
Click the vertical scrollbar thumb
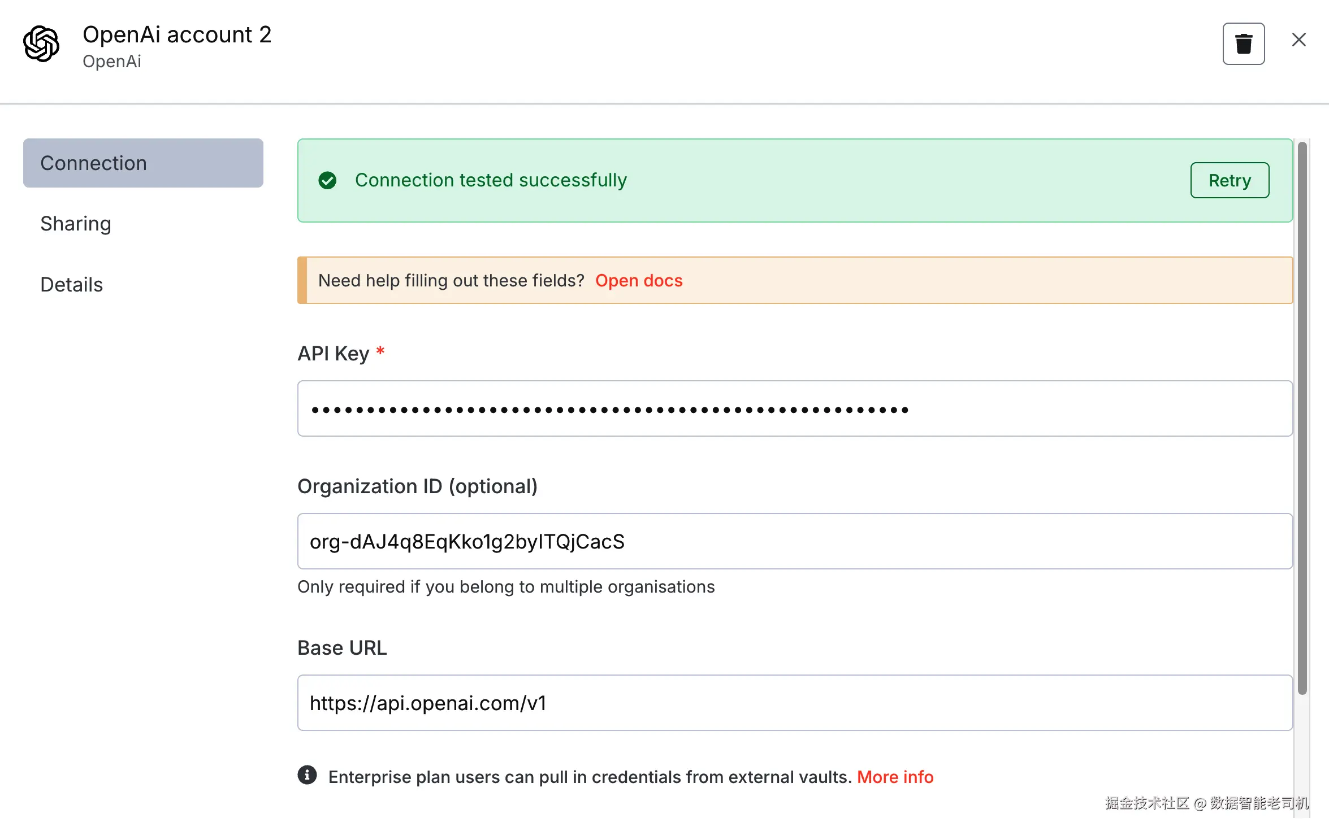coord(1302,418)
